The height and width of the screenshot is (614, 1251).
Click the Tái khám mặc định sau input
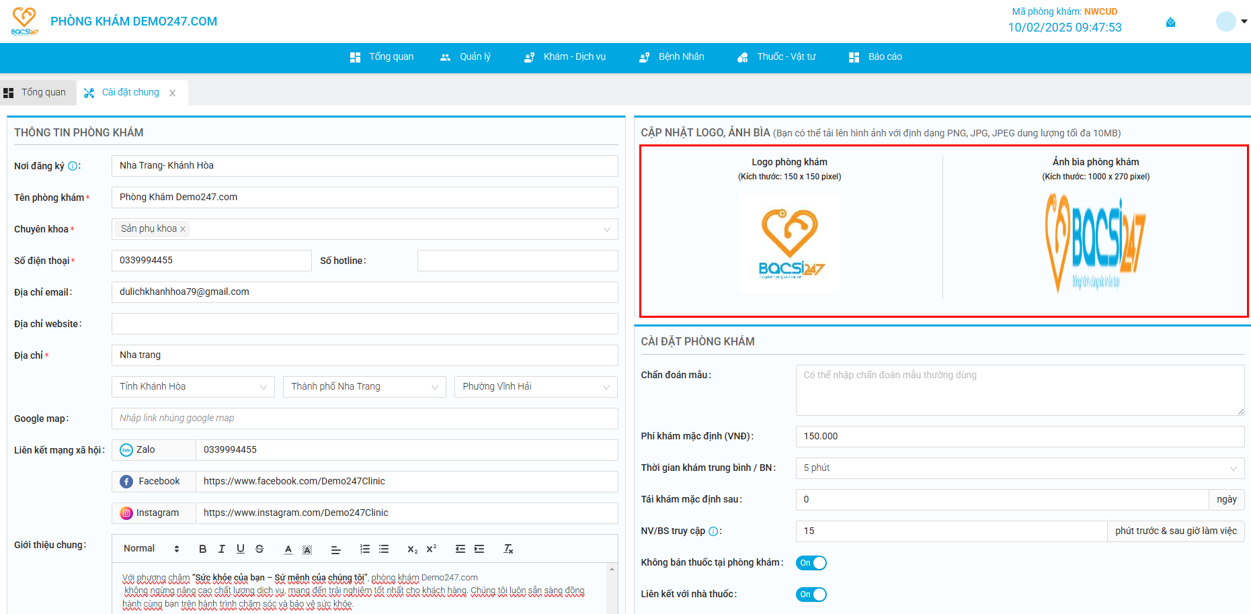click(x=1002, y=500)
